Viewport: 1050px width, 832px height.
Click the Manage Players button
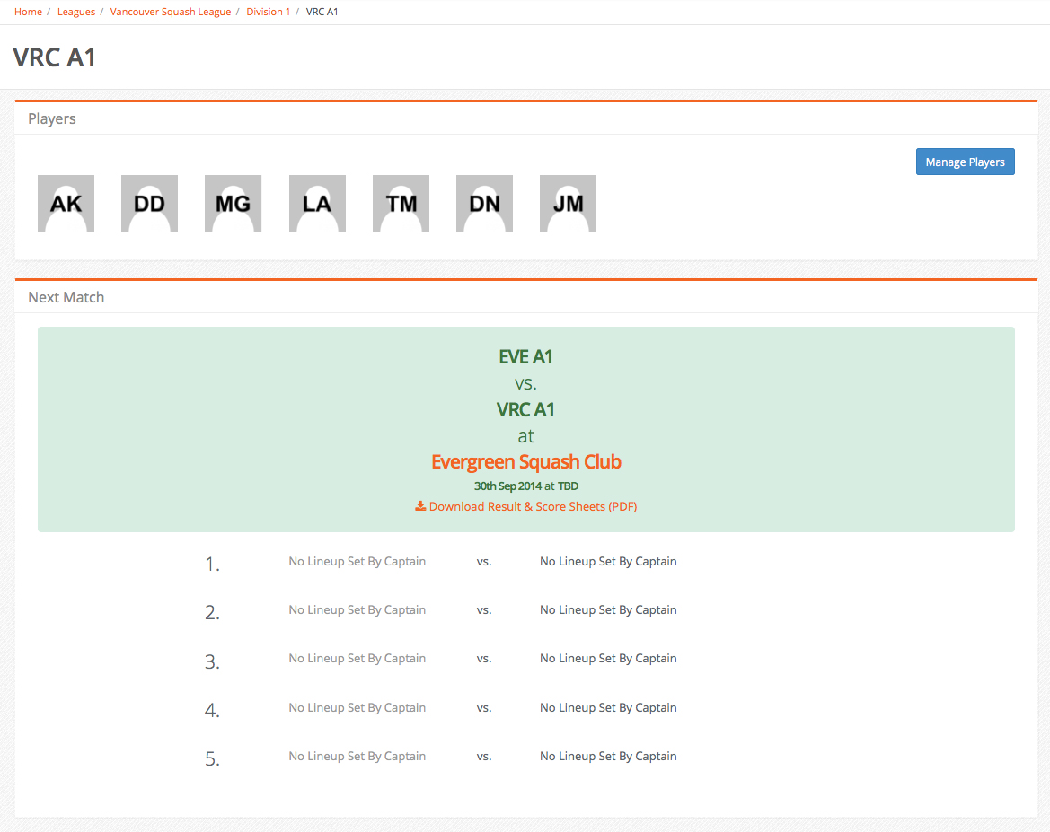[x=965, y=162]
